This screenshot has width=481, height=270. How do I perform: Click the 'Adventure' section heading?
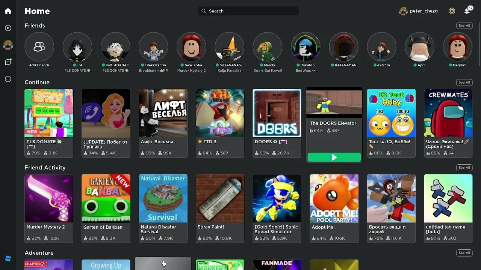click(39, 253)
